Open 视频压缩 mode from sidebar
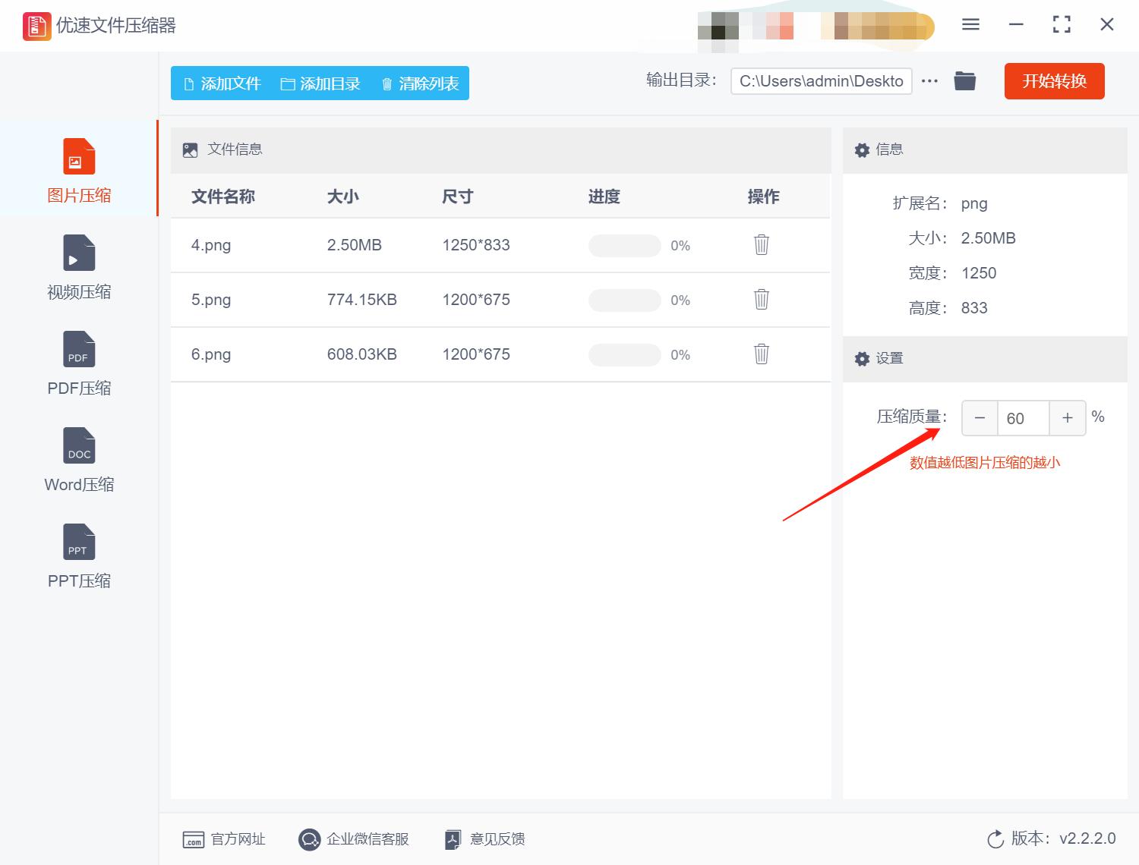Viewport: 1139px width, 865px height. pos(77,253)
